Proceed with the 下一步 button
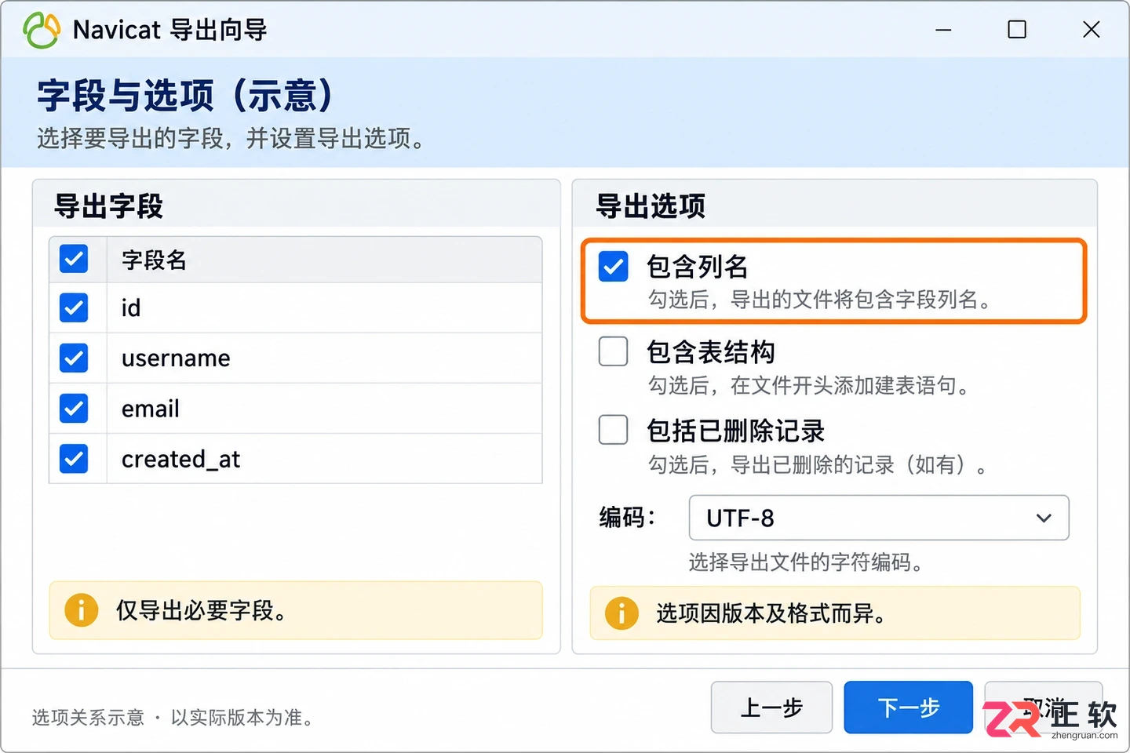The image size is (1130, 753). [908, 708]
